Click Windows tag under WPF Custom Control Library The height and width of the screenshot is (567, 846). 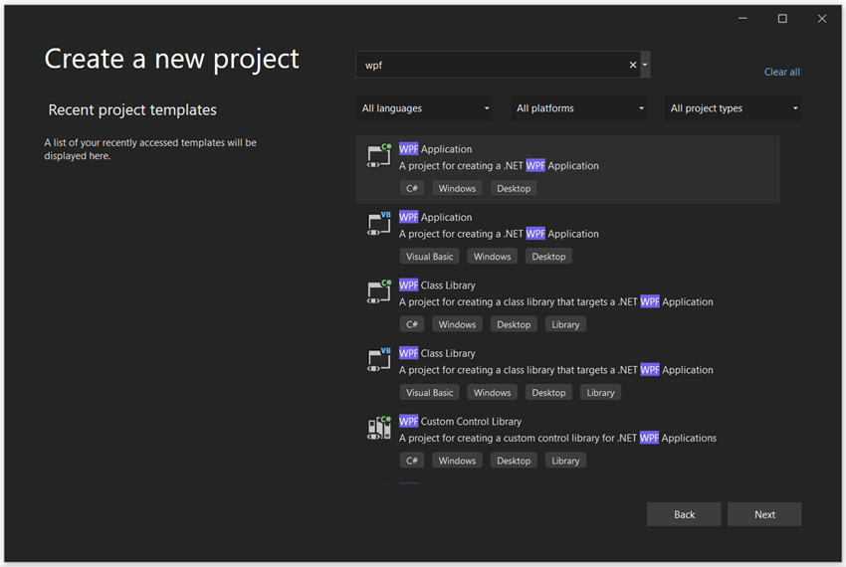457,461
